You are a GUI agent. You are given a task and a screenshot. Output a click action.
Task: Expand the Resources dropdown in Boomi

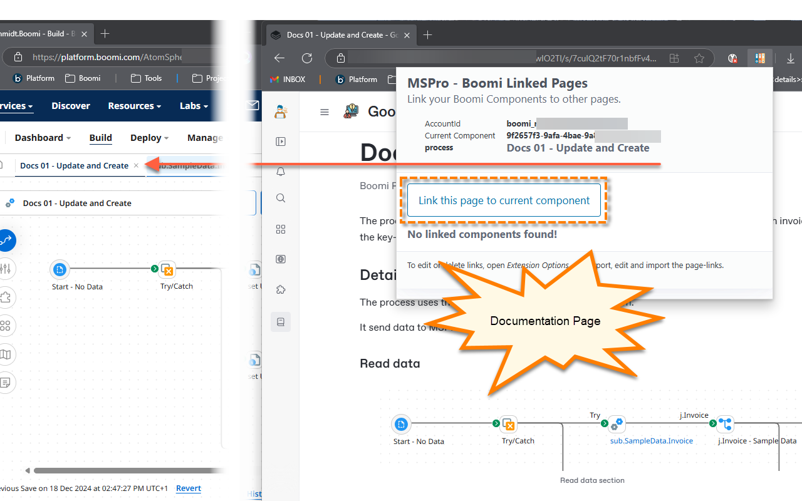point(134,106)
